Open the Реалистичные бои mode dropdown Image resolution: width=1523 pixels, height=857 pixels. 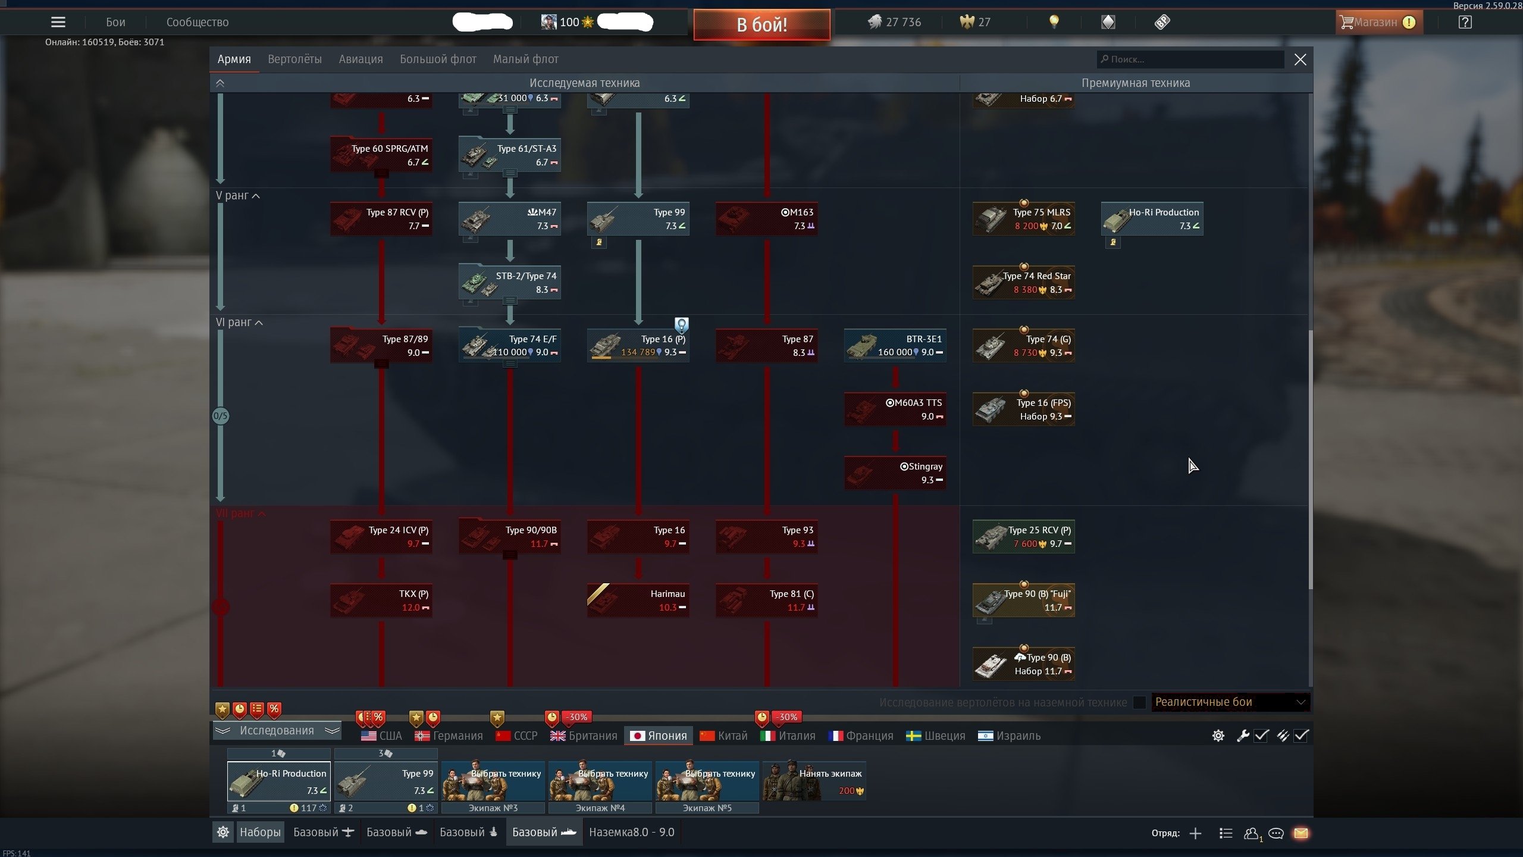pyautogui.click(x=1230, y=702)
